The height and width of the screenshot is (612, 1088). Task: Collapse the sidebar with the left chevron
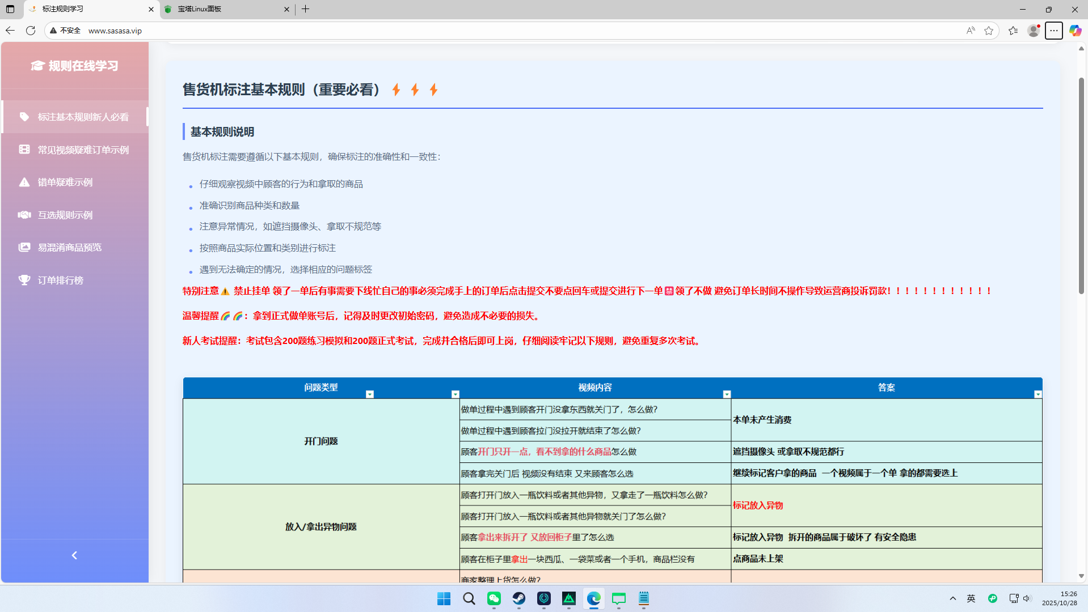click(74, 555)
